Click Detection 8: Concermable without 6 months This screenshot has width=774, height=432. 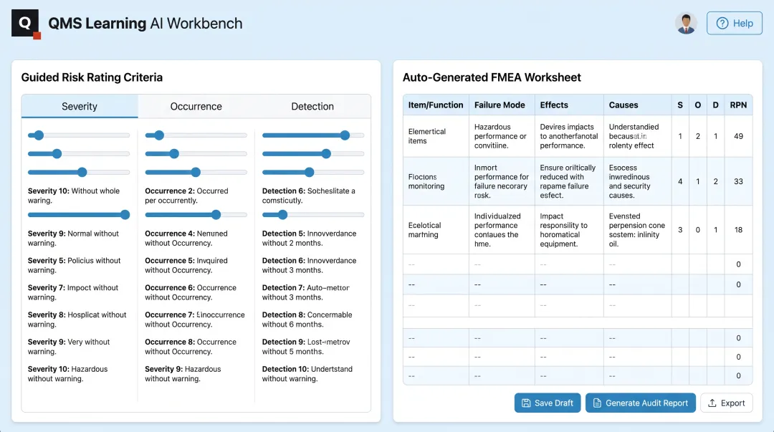point(307,320)
